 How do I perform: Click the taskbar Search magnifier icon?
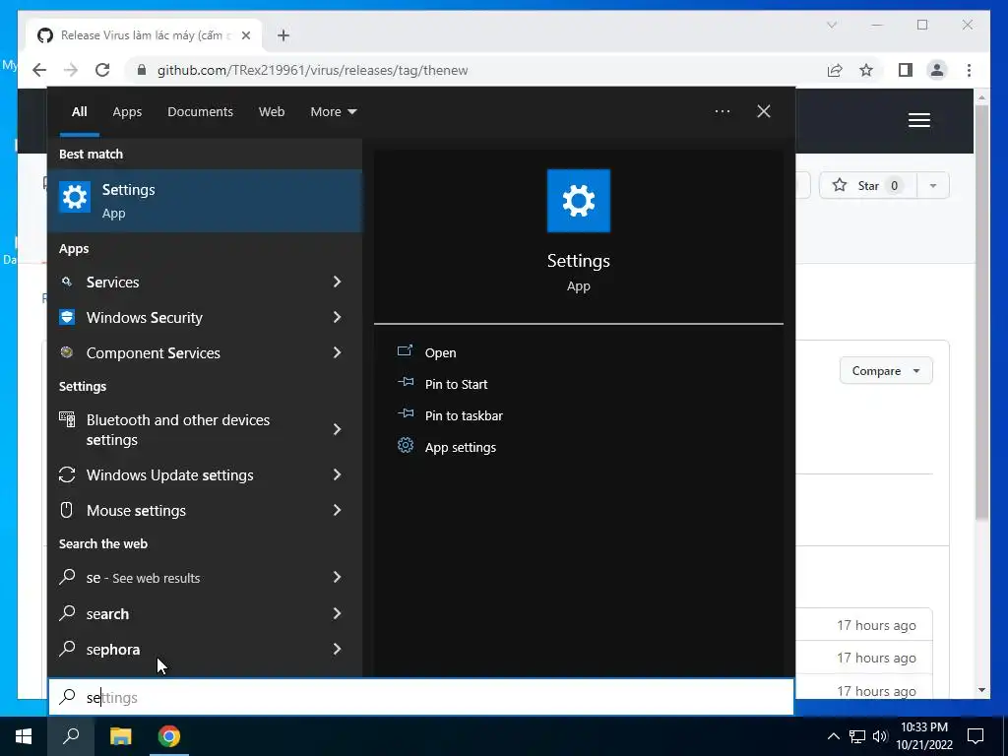click(71, 736)
